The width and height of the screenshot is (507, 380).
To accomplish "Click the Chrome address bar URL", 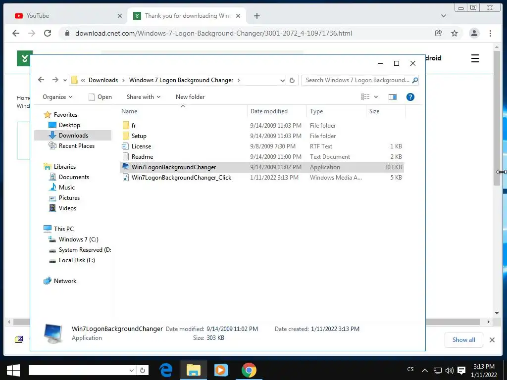I will [x=213, y=33].
